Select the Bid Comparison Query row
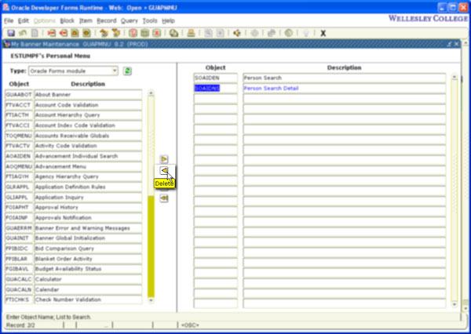471x334 pixels. [x=74, y=249]
